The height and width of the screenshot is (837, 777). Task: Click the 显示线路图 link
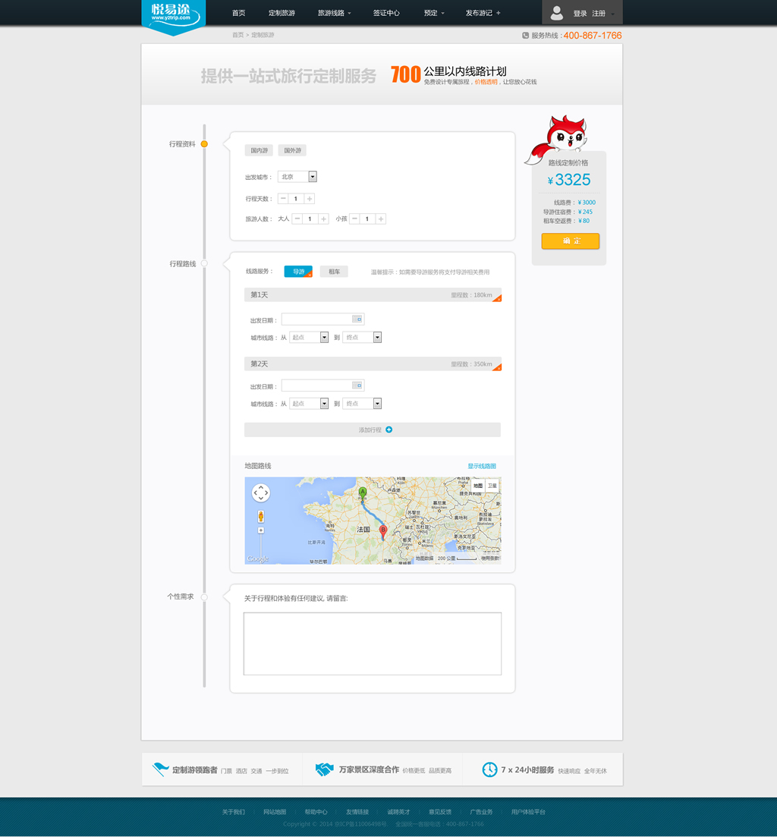tap(481, 466)
